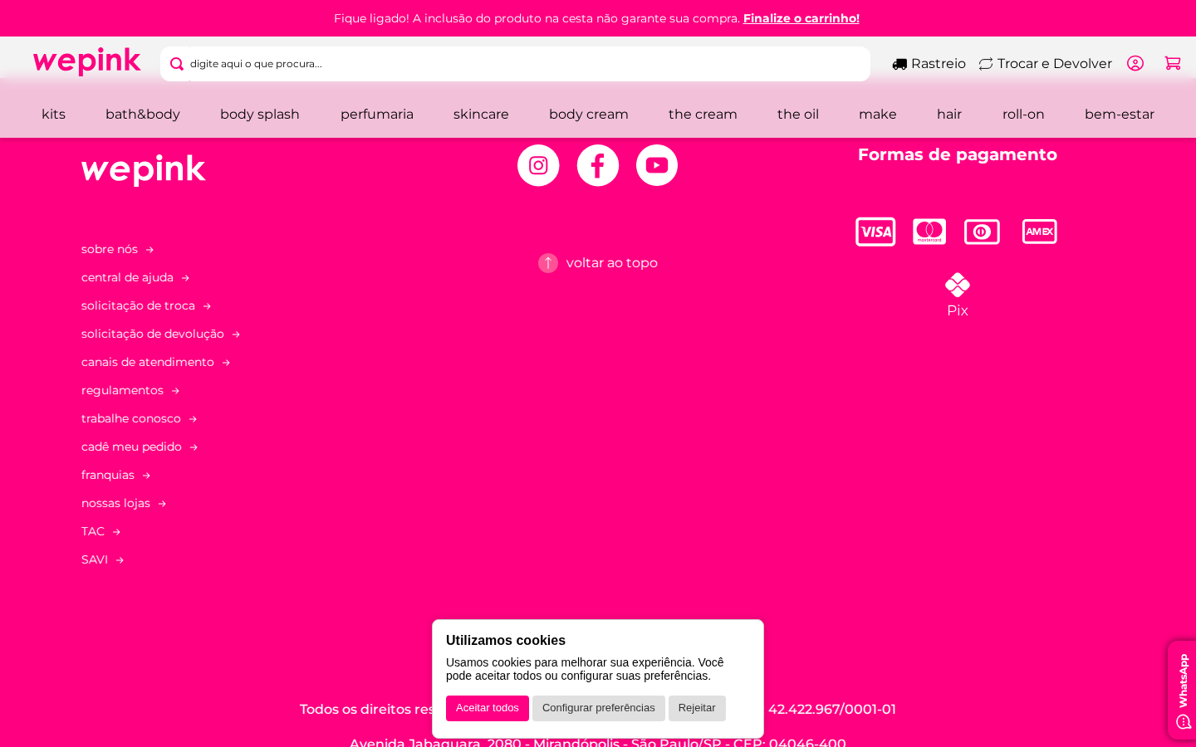This screenshot has height=747, width=1196.
Task: Open the roll-on menu
Action: pyautogui.click(x=1023, y=115)
